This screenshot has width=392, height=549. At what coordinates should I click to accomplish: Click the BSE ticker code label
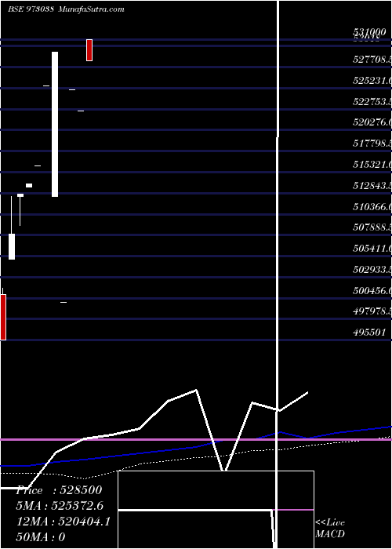click(31, 9)
